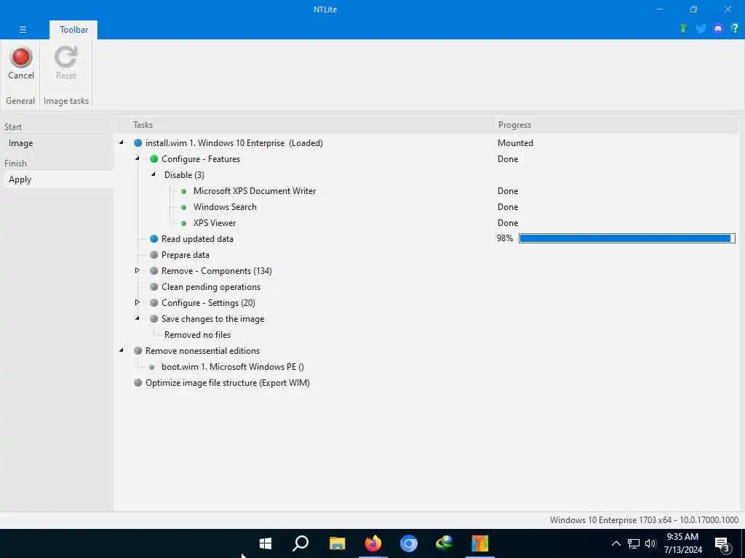Collapse the Disable (3) node

click(x=154, y=174)
